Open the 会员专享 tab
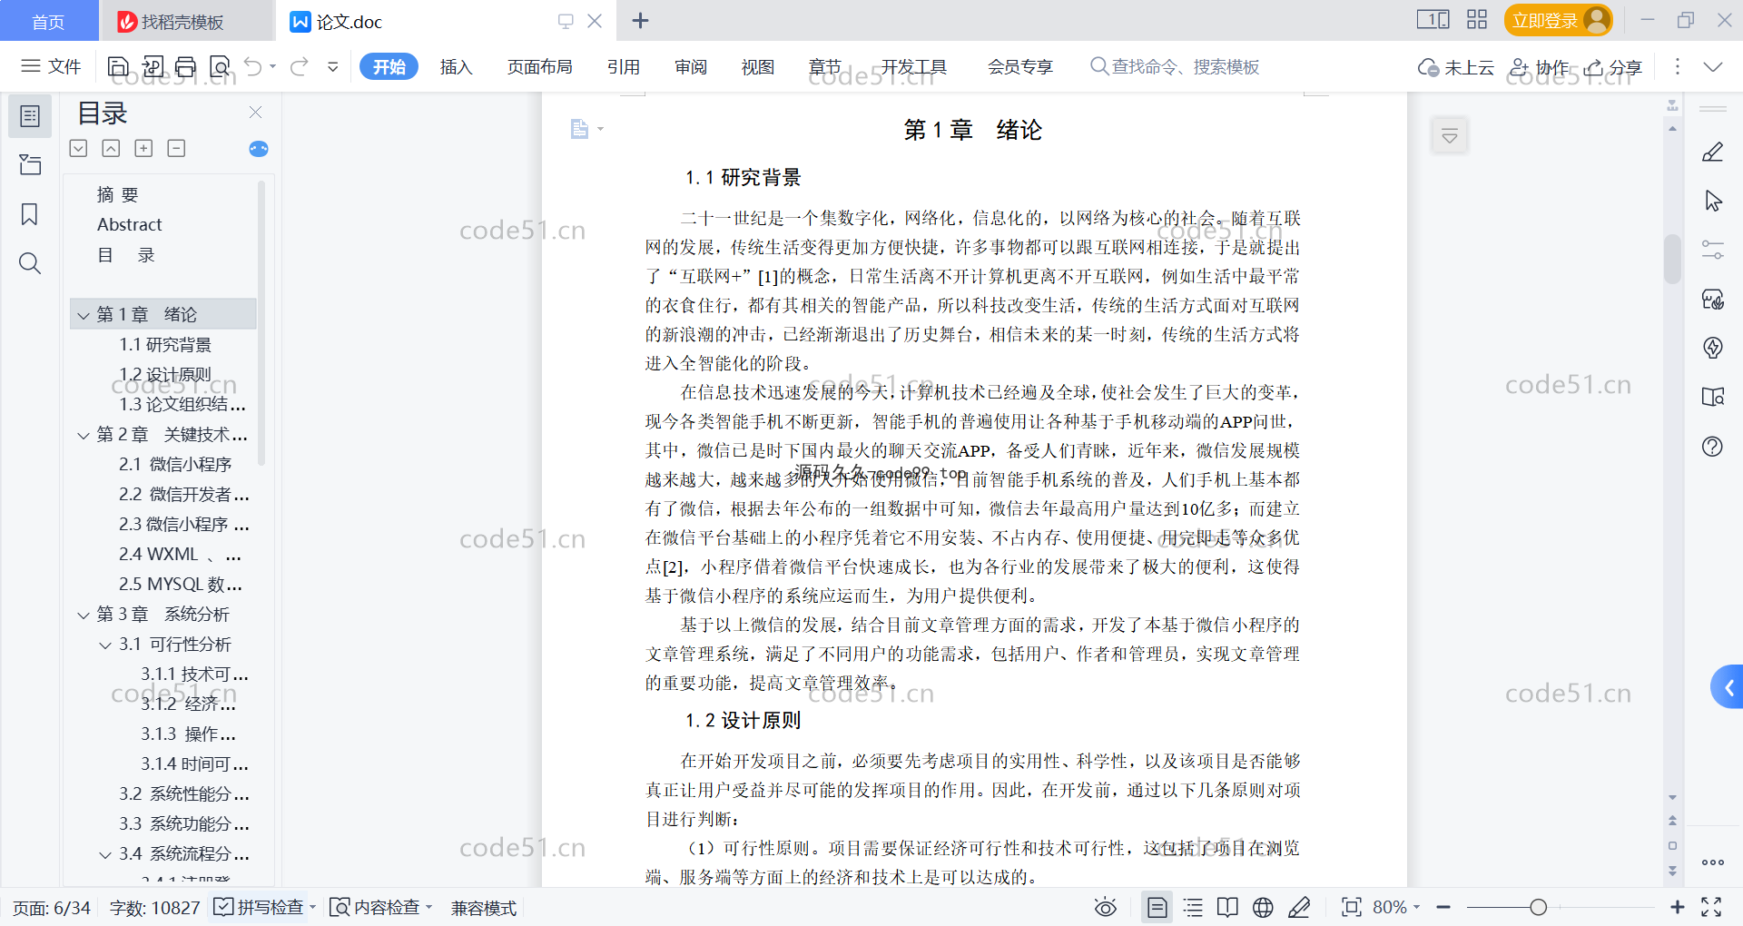 (1020, 66)
